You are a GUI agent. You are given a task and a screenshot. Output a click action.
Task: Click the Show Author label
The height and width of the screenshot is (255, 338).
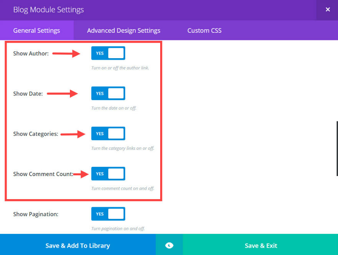pos(31,54)
